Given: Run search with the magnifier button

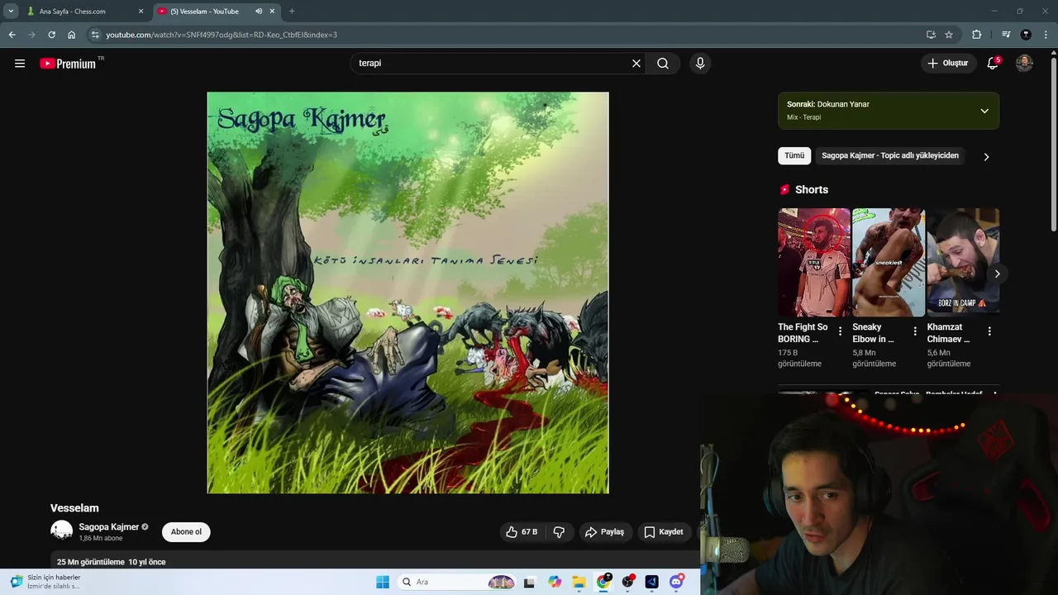Looking at the screenshot, I should coord(663,64).
